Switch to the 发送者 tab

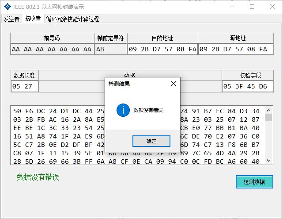[x=11, y=19]
